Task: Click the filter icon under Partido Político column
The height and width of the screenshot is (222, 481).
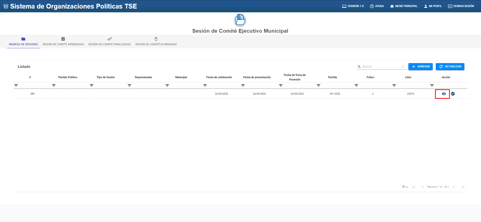Action: (54, 85)
